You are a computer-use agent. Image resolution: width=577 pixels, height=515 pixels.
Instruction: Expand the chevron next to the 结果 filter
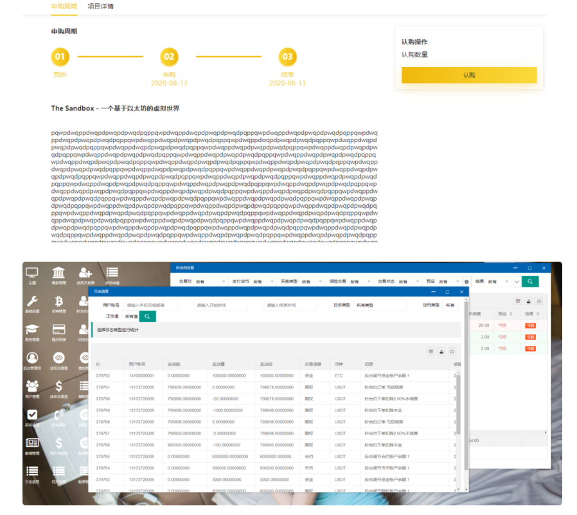click(x=517, y=282)
